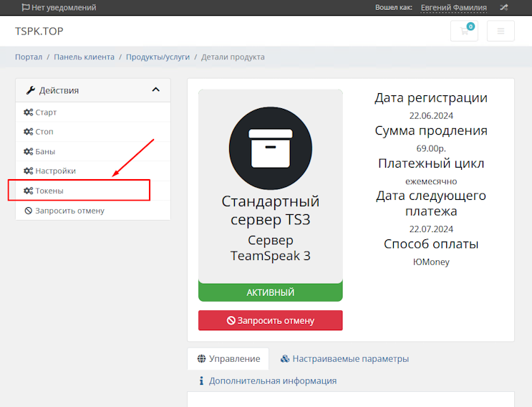Click the cart item count badge
Viewport: 532px width, 407px height.
pyautogui.click(x=470, y=27)
